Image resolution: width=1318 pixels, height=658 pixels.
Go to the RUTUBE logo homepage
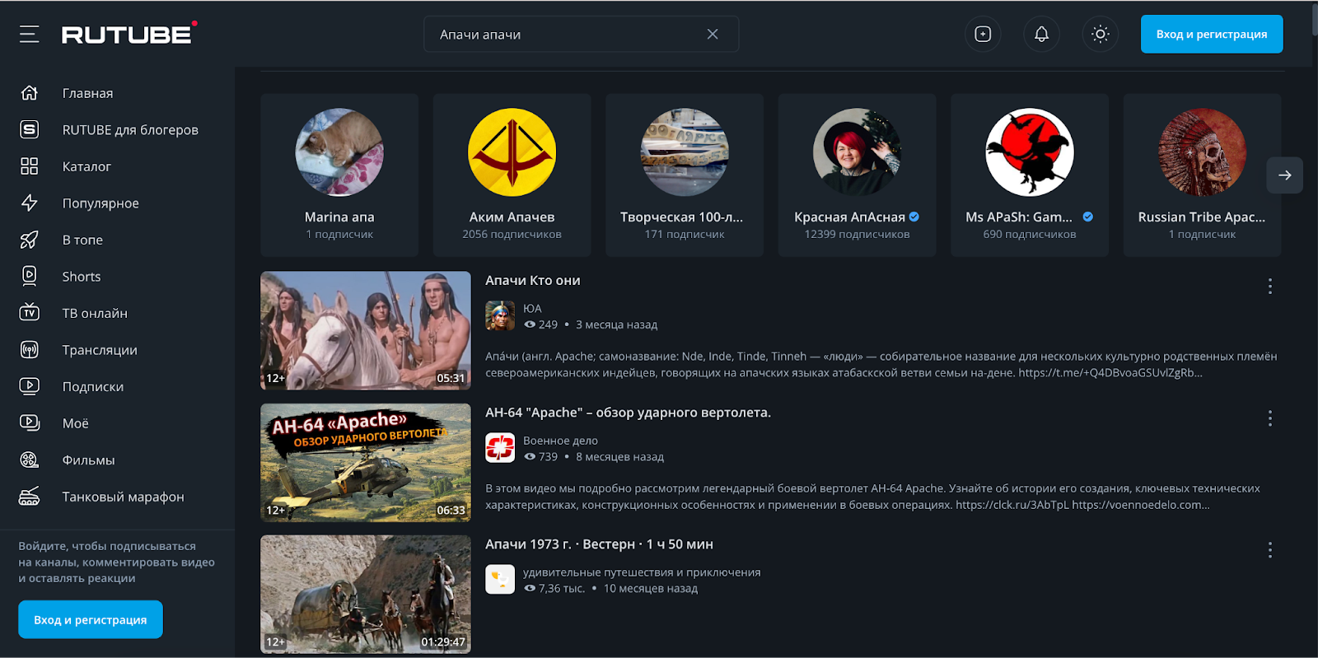tap(129, 34)
